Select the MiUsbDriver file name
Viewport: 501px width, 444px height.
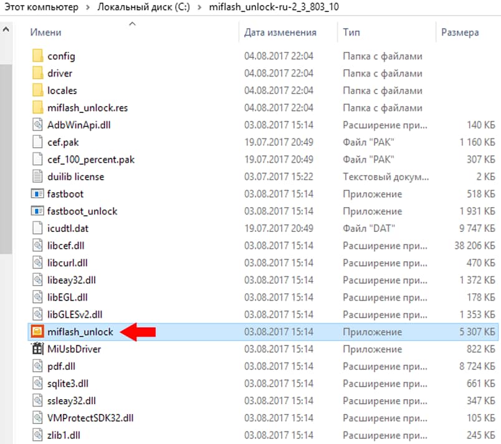[x=74, y=349]
